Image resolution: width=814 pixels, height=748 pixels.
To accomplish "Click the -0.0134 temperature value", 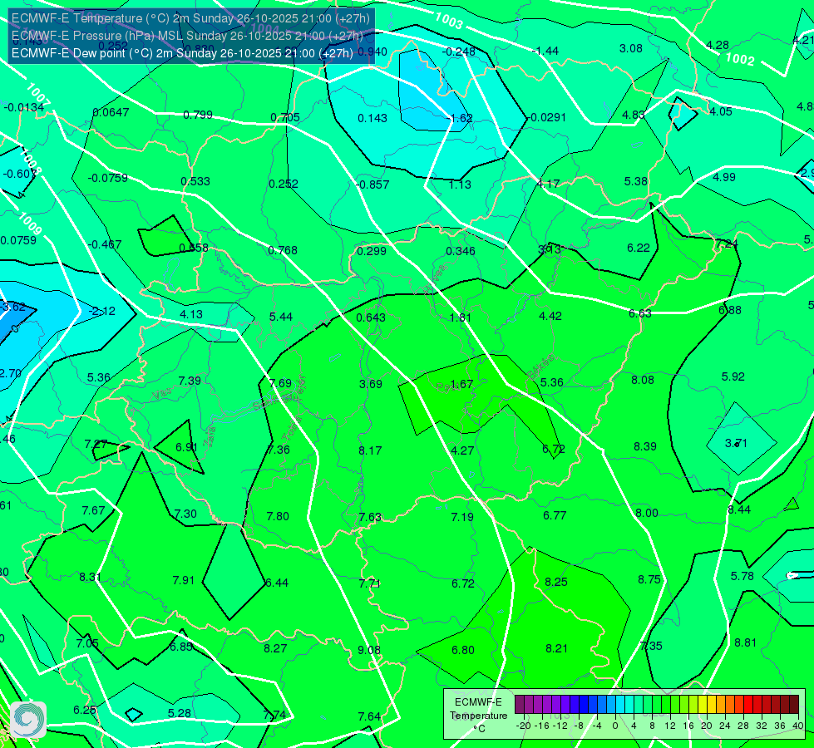I will point(24,107).
